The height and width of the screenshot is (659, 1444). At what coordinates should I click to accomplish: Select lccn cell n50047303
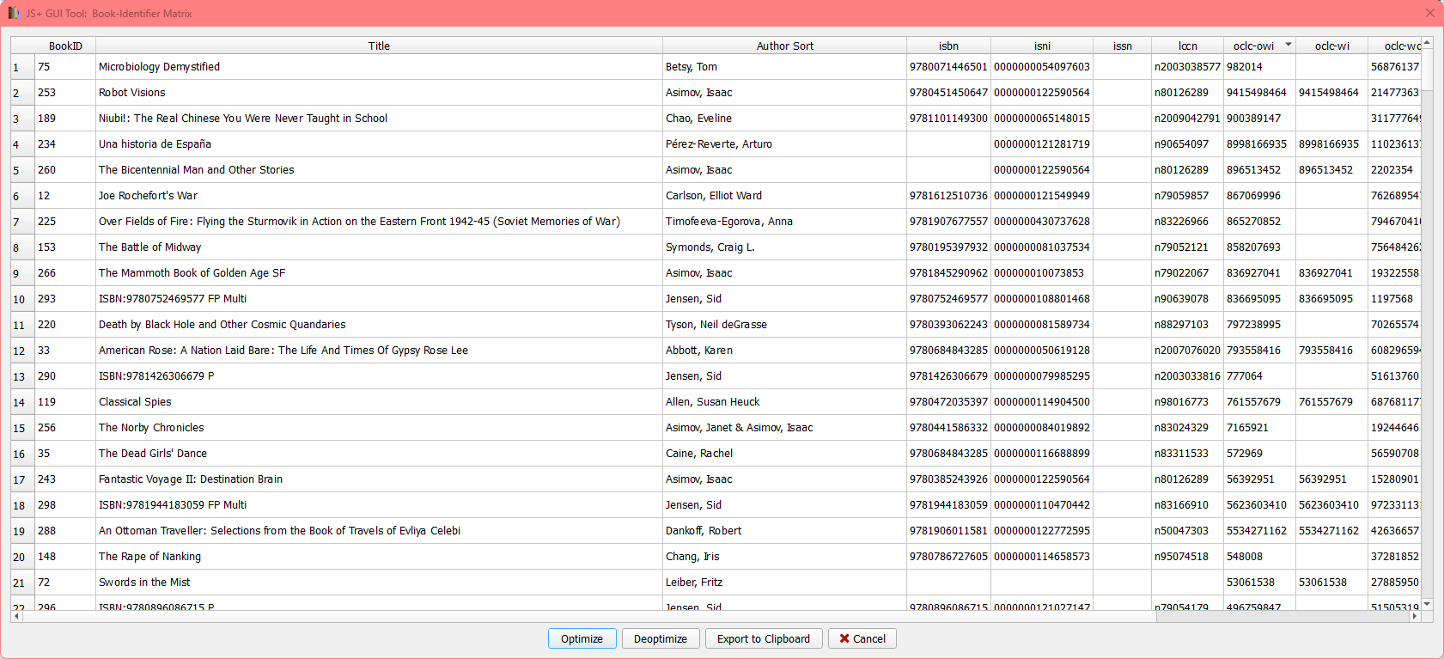point(1188,531)
